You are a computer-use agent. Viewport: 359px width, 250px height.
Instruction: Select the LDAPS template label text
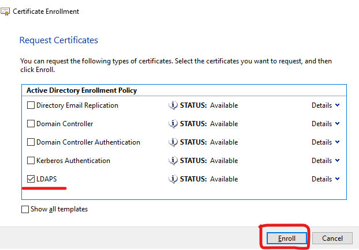[x=47, y=179]
